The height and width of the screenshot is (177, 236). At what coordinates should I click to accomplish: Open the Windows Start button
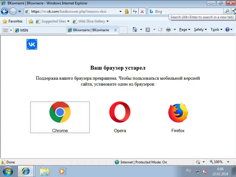pyautogui.click(x=8, y=171)
